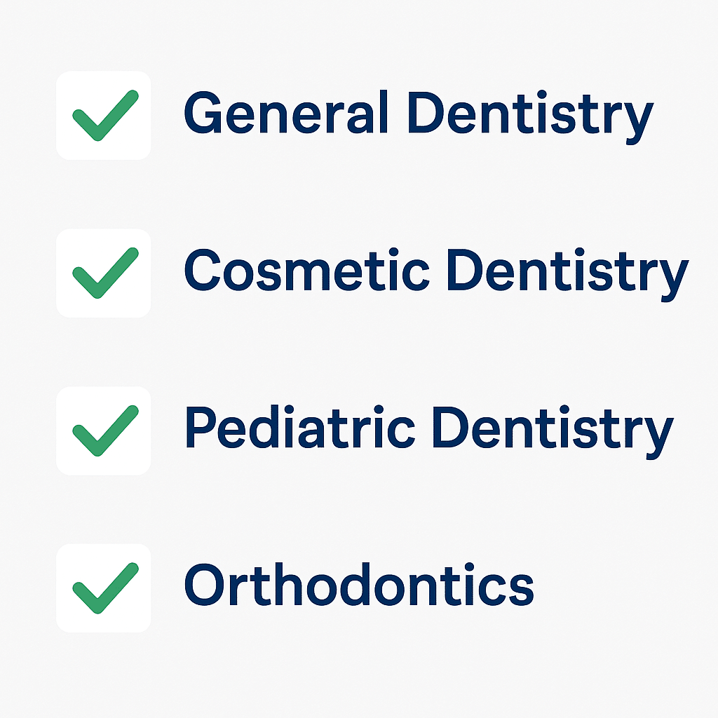Select the General Dentistry service label
This screenshot has width=718, height=718.
(418, 115)
